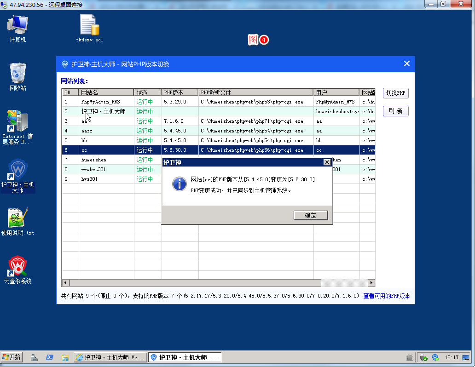
Task: Click the 护卫神 shield tray icon
Action: [435, 358]
